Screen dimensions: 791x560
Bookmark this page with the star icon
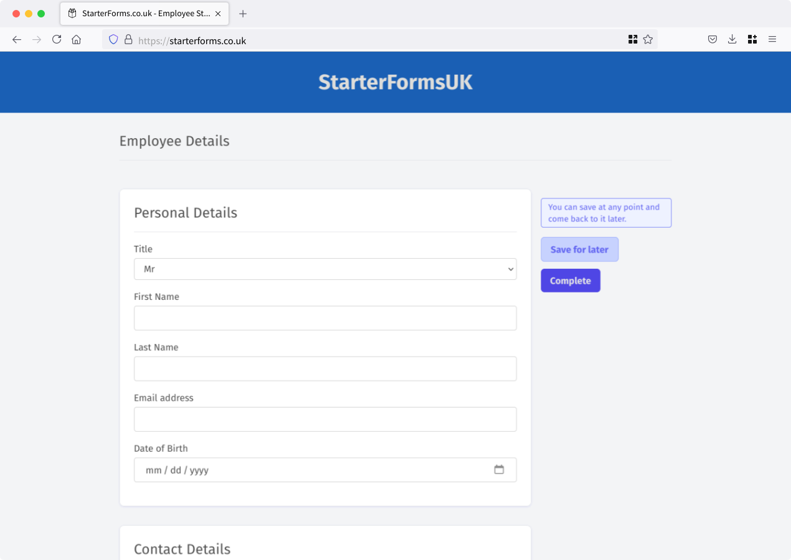pyautogui.click(x=648, y=40)
